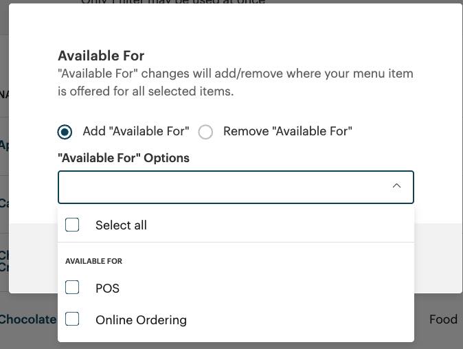Screen dimensions: 463x349
Task: Click the Remove "Available For" label text
Action: [287, 131]
